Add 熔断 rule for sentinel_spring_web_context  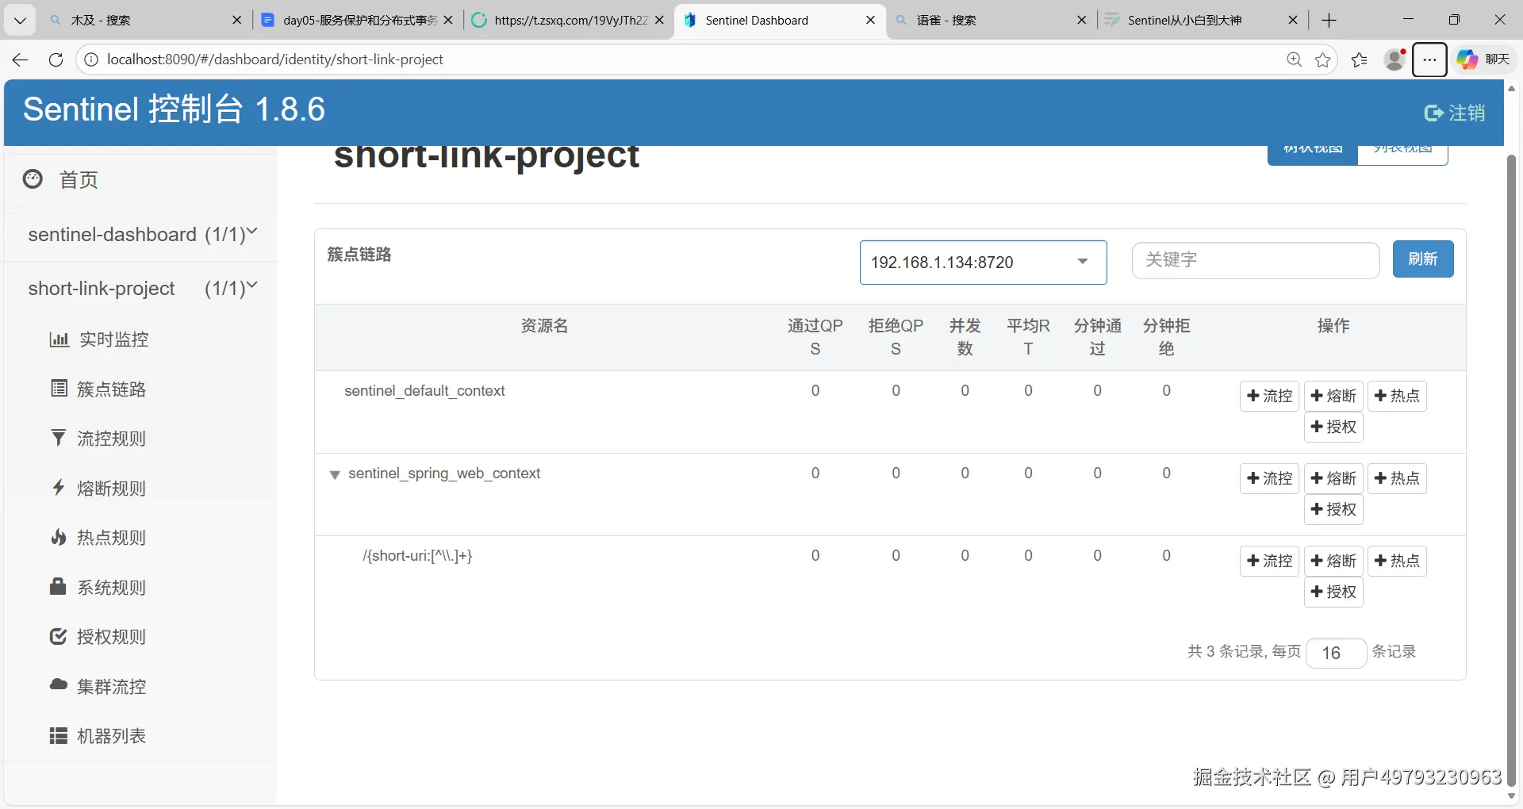pos(1333,478)
